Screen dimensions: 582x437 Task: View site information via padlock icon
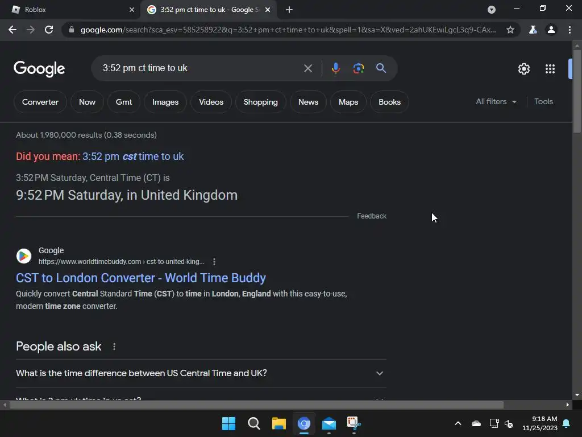(x=72, y=30)
